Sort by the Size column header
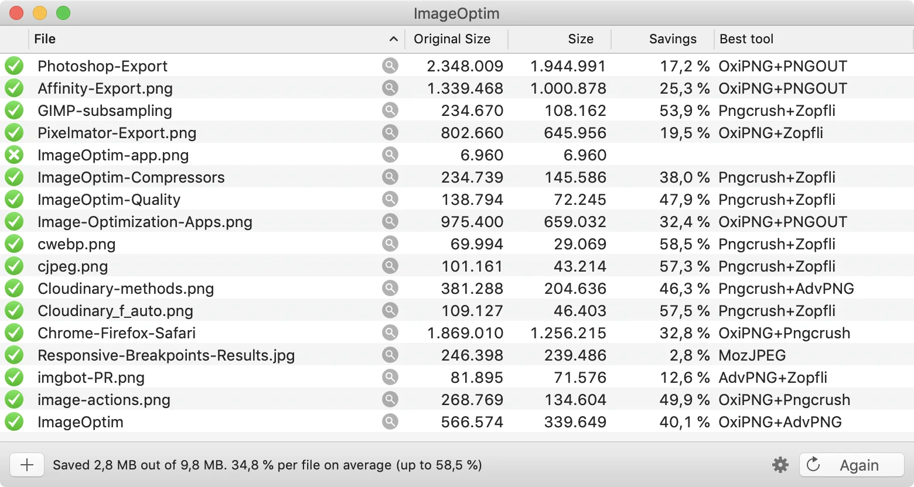914x487 pixels. [560, 39]
